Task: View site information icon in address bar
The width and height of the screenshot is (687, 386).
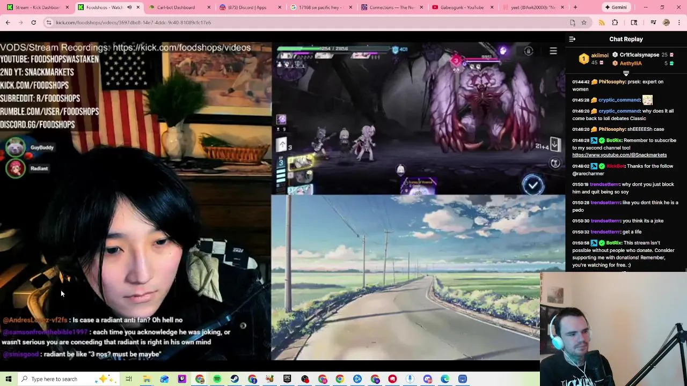Action: click(x=49, y=23)
